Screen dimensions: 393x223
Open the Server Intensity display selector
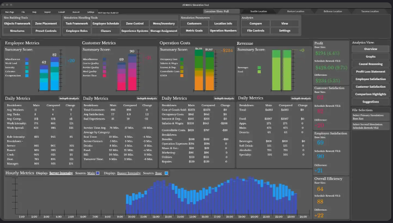click(x=60, y=173)
